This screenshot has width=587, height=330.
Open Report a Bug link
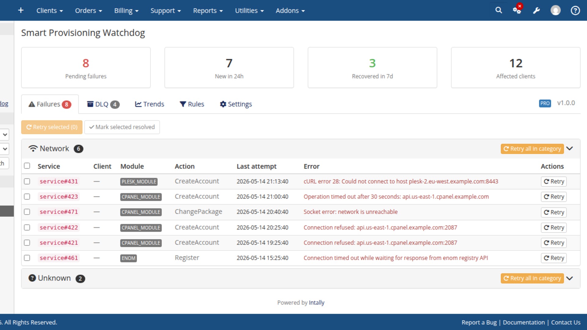tap(479, 322)
